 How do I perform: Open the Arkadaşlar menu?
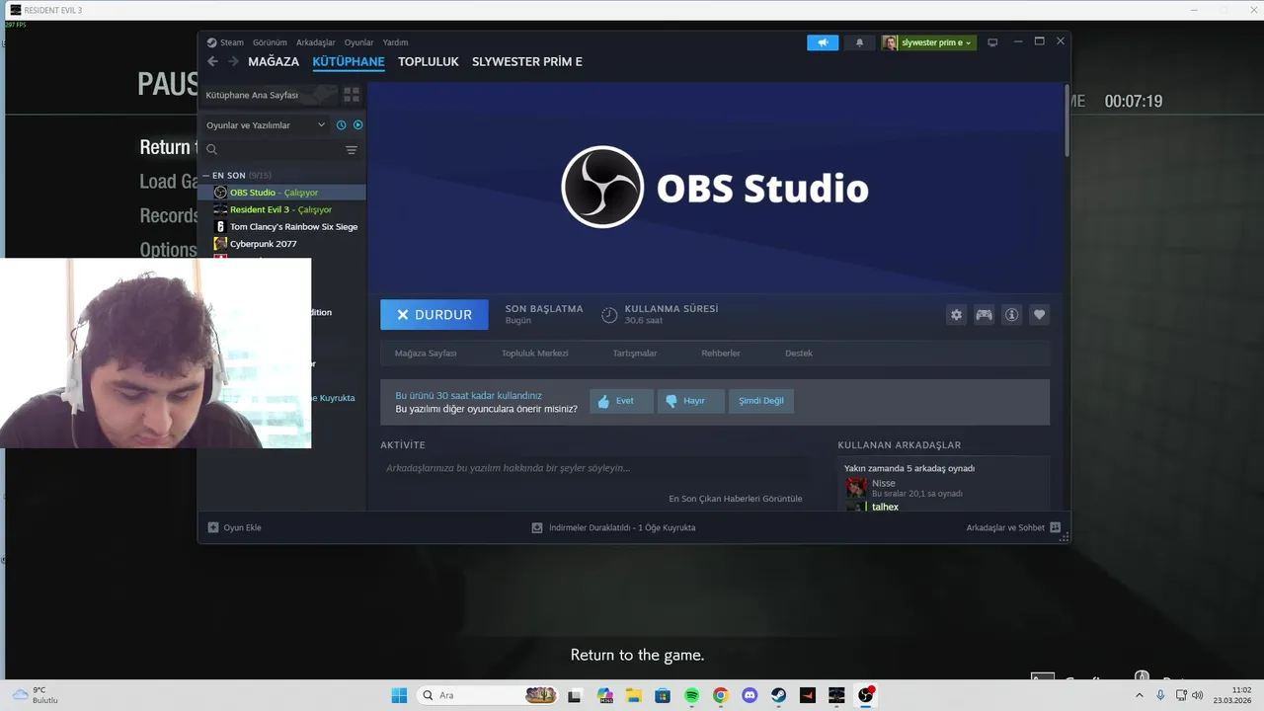[x=316, y=42]
